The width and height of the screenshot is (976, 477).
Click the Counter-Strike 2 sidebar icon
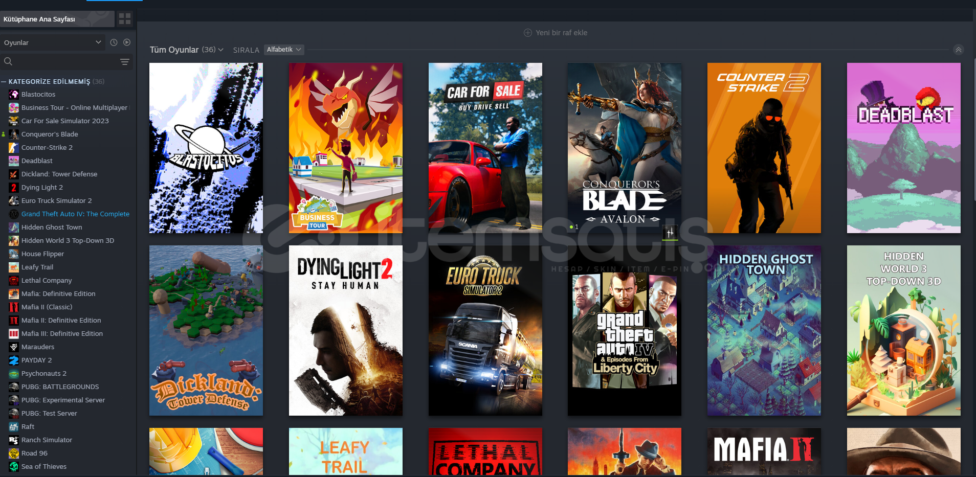[14, 147]
